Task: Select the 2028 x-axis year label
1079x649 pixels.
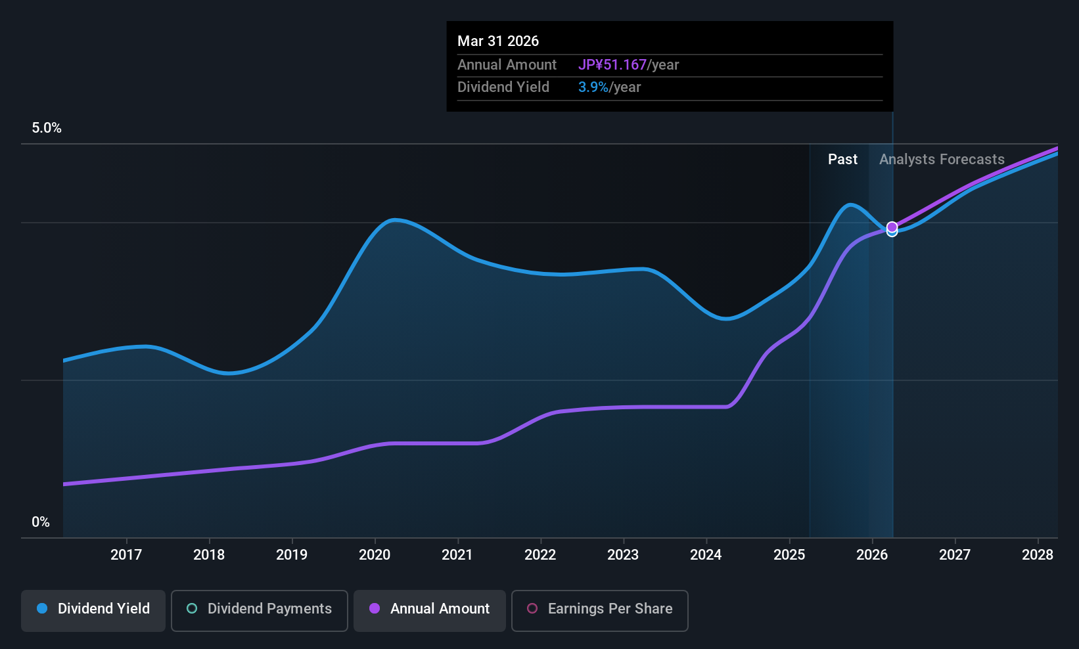Action: pos(1038,555)
